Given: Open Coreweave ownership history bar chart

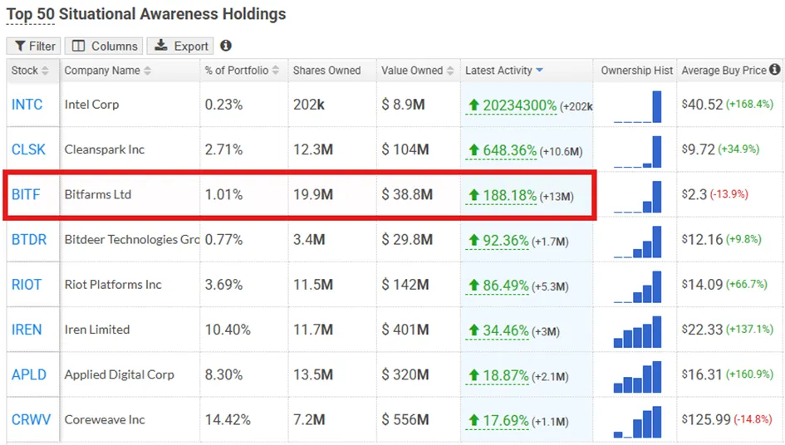Looking at the screenshot, I should point(637,422).
